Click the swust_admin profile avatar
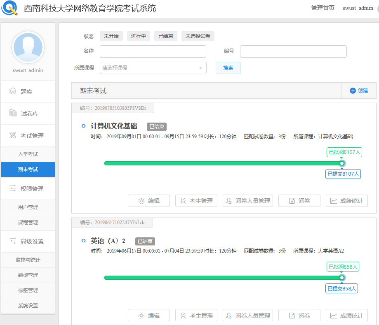 pyautogui.click(x=28, y=47)
